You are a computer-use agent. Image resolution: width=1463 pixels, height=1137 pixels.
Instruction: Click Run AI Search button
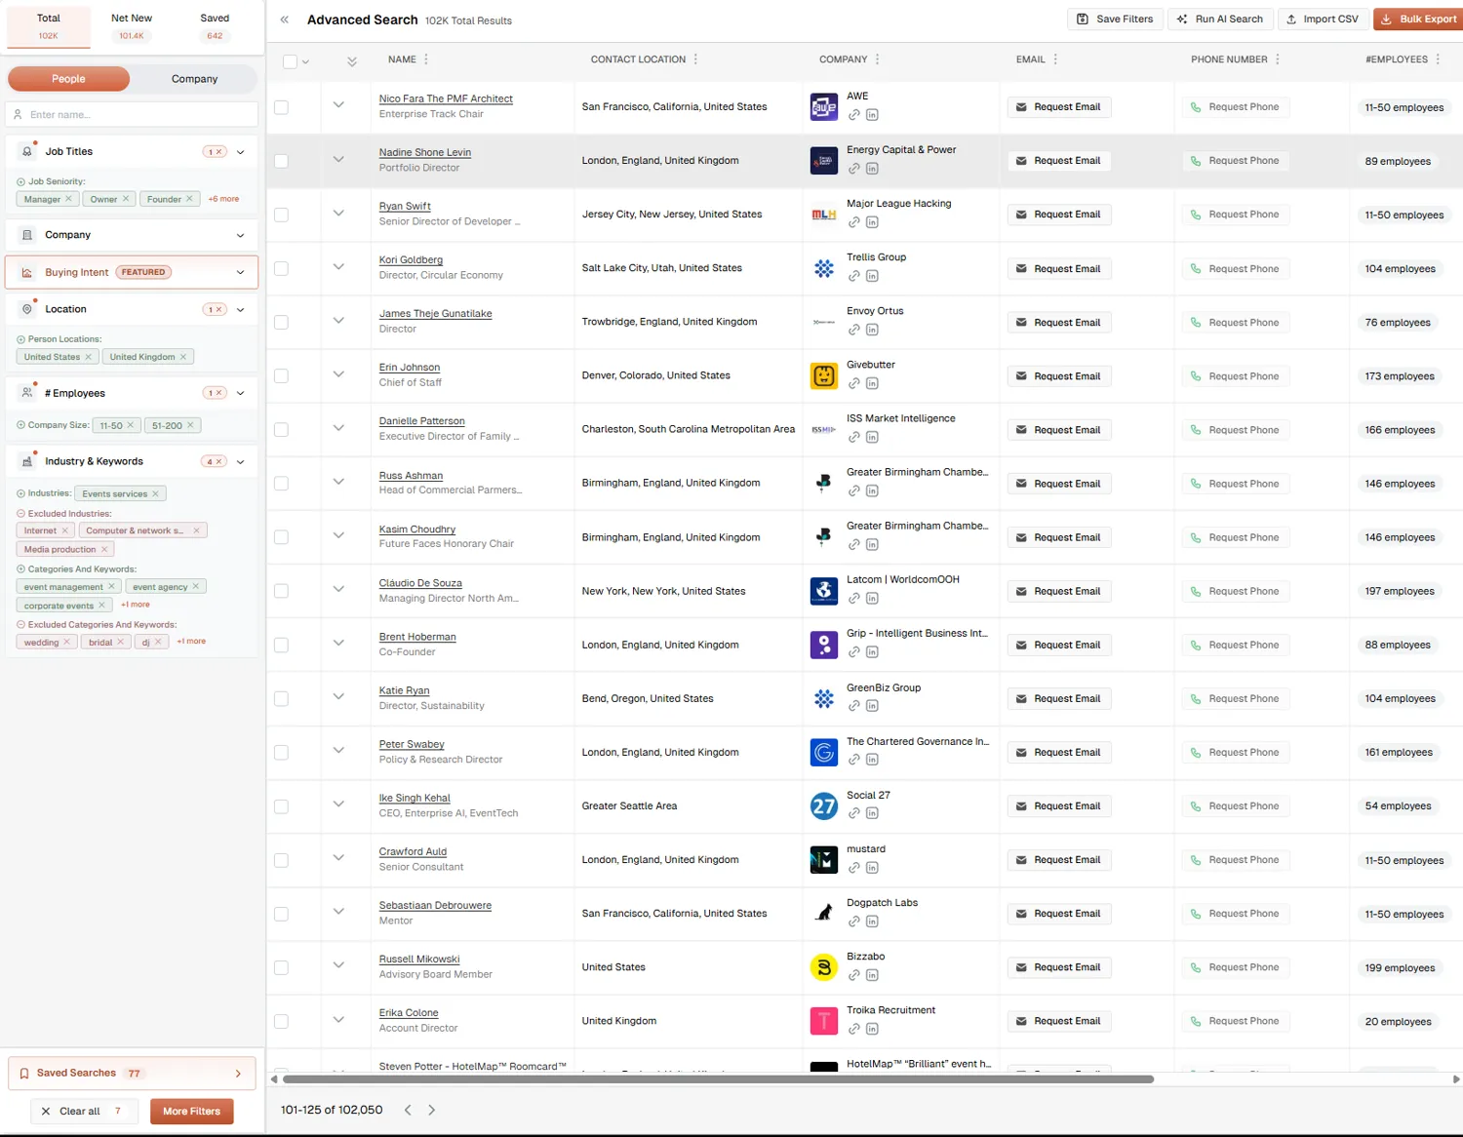pos(1220,19)
